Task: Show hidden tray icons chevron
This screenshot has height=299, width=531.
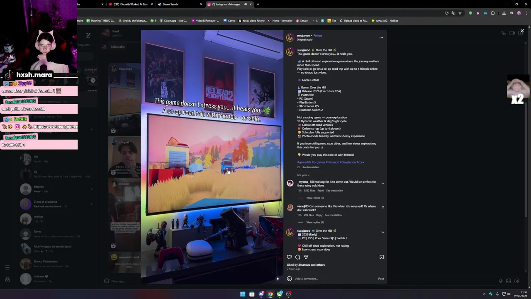Action: tap(484, 294)
